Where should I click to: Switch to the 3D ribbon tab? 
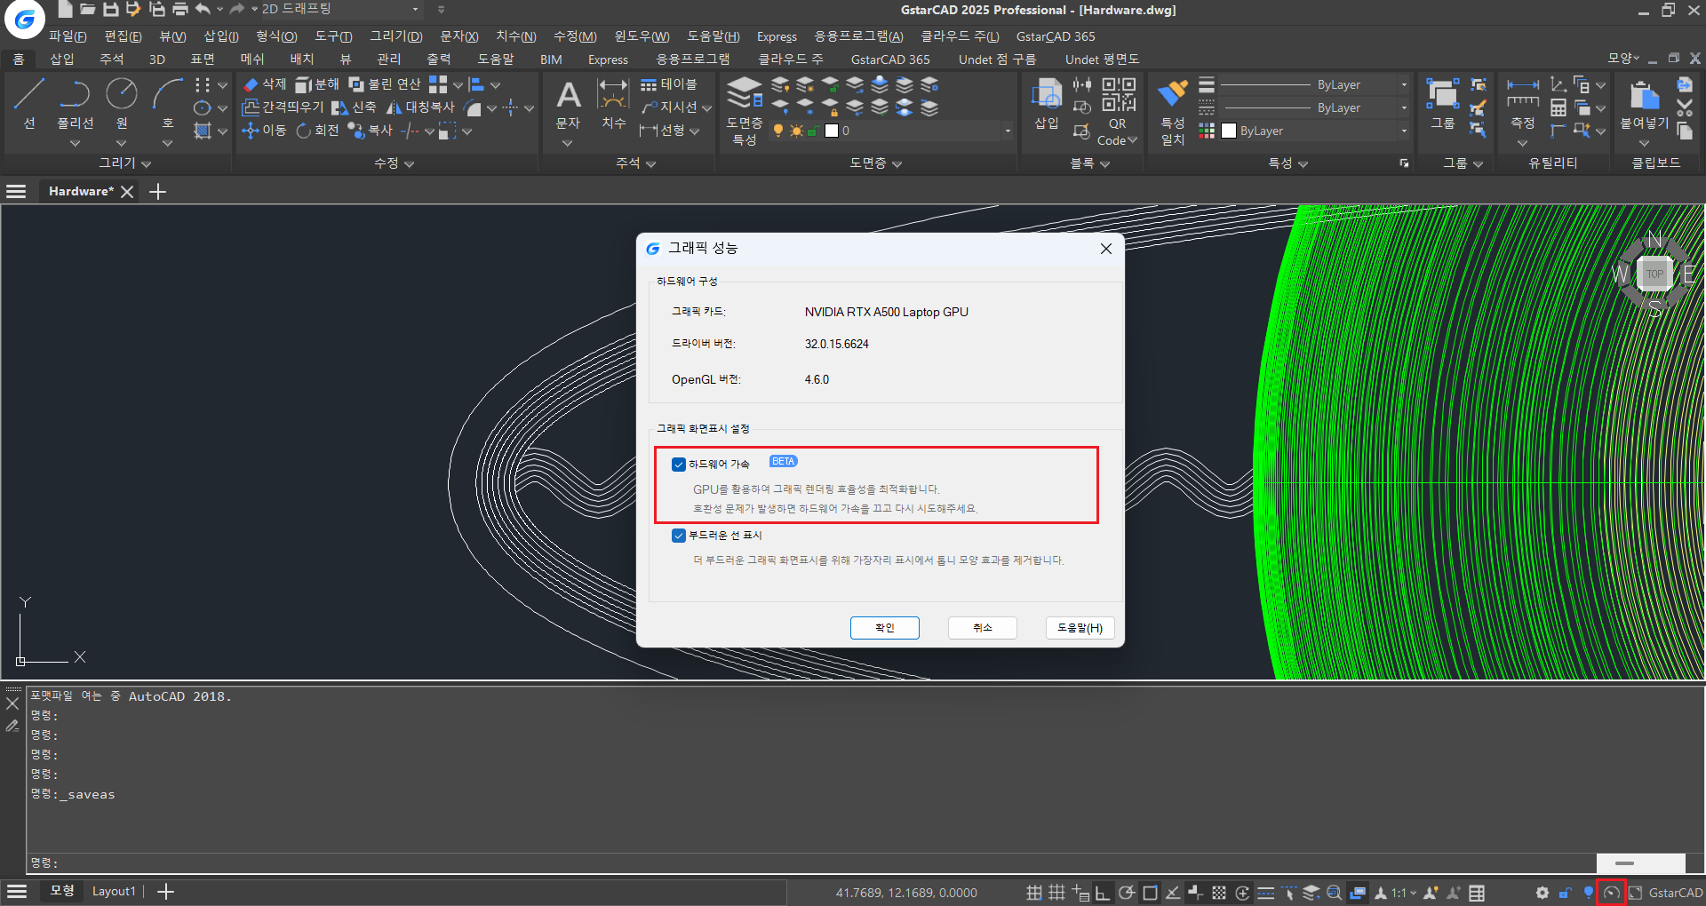click(x=157, y=60)
